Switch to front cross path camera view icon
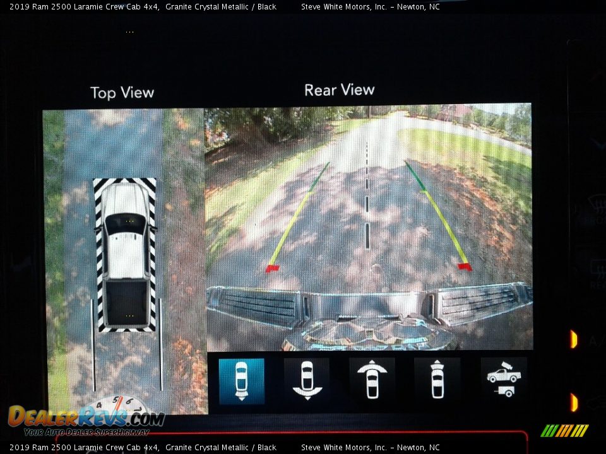 372,380
